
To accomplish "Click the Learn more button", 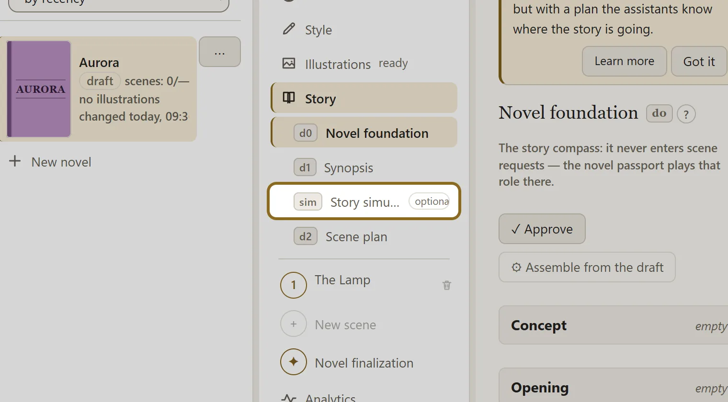I will click(x=625, y=61).
